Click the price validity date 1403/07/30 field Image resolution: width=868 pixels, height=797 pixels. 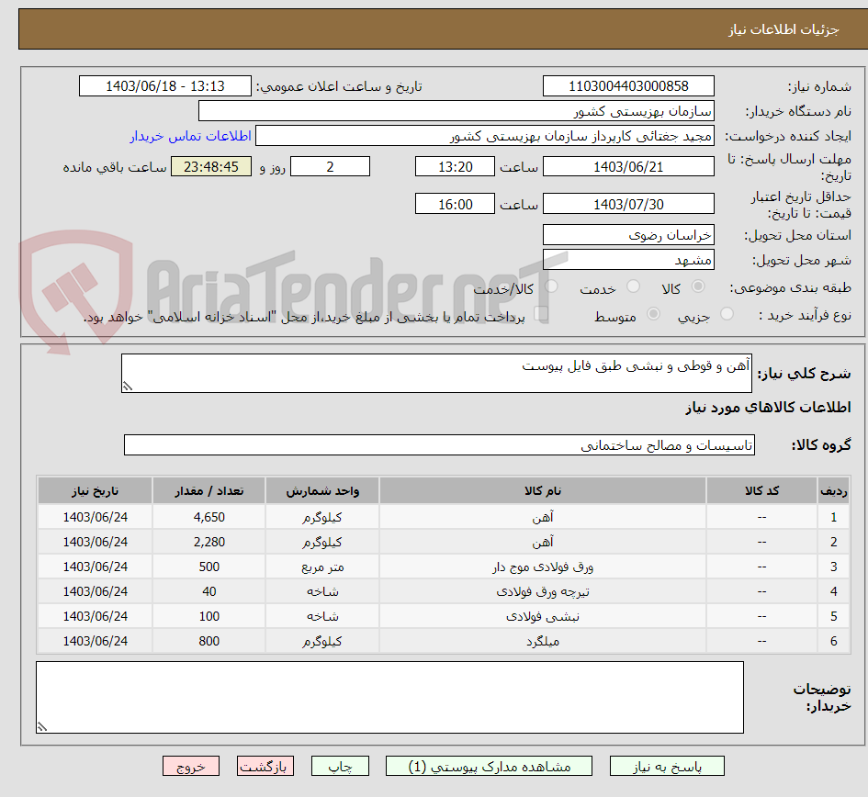[628, 204]
